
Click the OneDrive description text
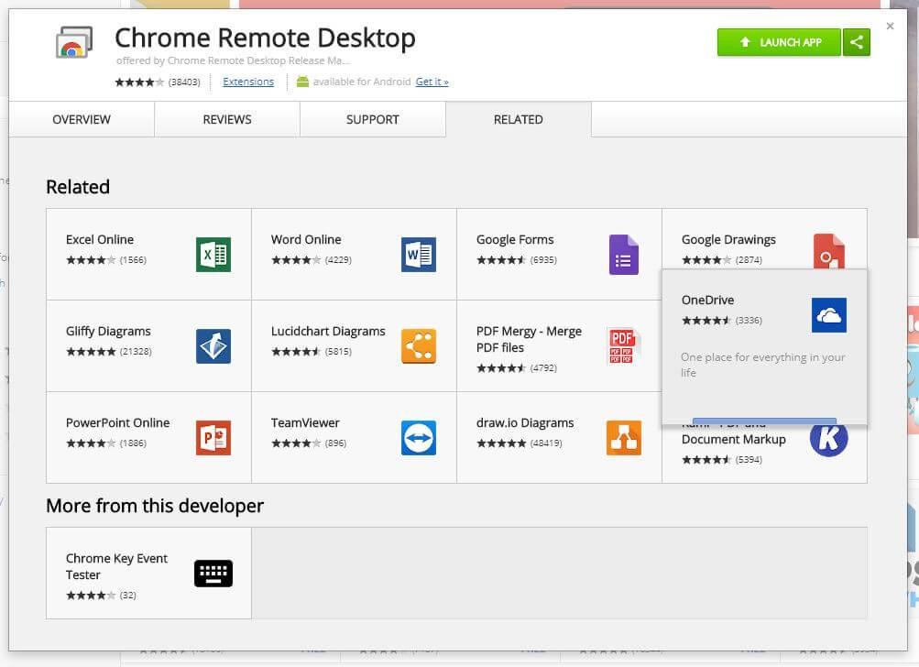click(762, 365)
